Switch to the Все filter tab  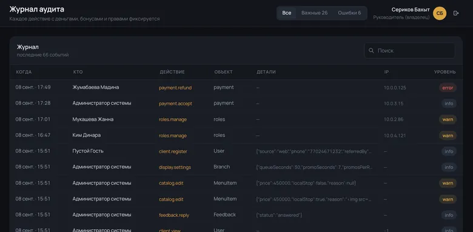pos(287,13)
